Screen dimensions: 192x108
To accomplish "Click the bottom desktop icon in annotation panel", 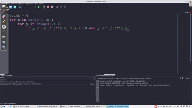I will [x=4, y=47].
